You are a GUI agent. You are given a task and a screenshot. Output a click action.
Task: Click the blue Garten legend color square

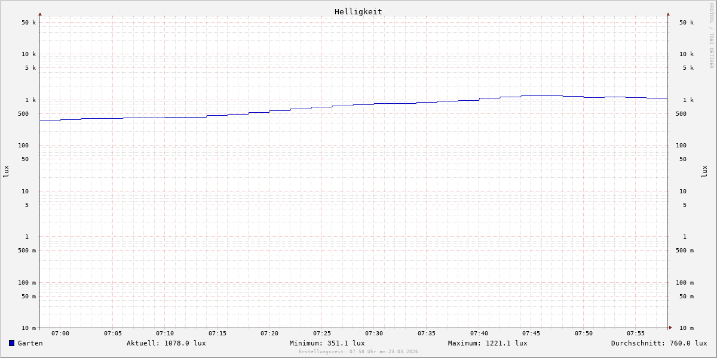click(x=11, y=343)
